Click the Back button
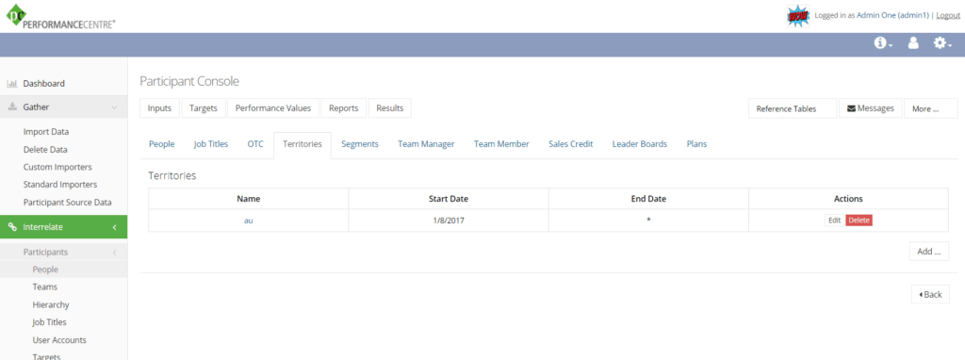 930,294
